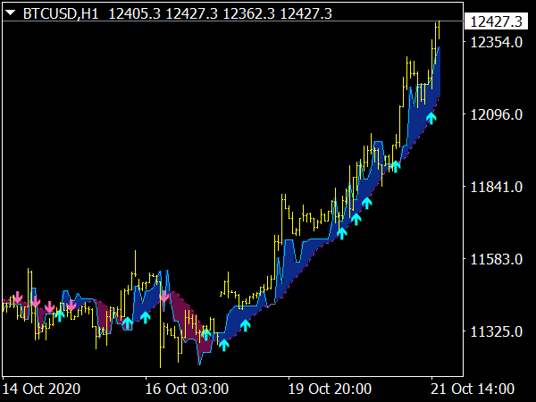Click the 11583.0 price scale label

coord(497,259)
